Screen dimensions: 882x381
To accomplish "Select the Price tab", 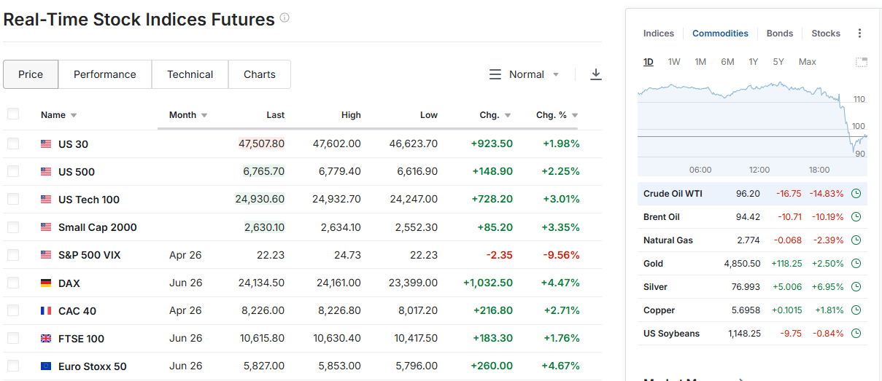I will click(31, 74).
